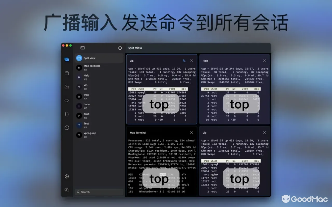Switch to the waw session
The height and width of the screenshot is (207, 332).
pos(99,97)
